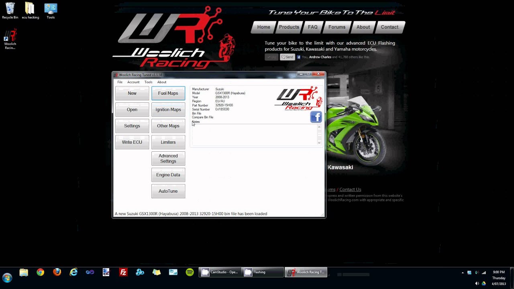Click Notes scrollbar down arrow
The image size is (514, 289).
(x=319, y=143)
